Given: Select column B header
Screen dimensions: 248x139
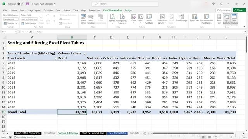Looking at the screenshot, I should [x=72, y=37].
